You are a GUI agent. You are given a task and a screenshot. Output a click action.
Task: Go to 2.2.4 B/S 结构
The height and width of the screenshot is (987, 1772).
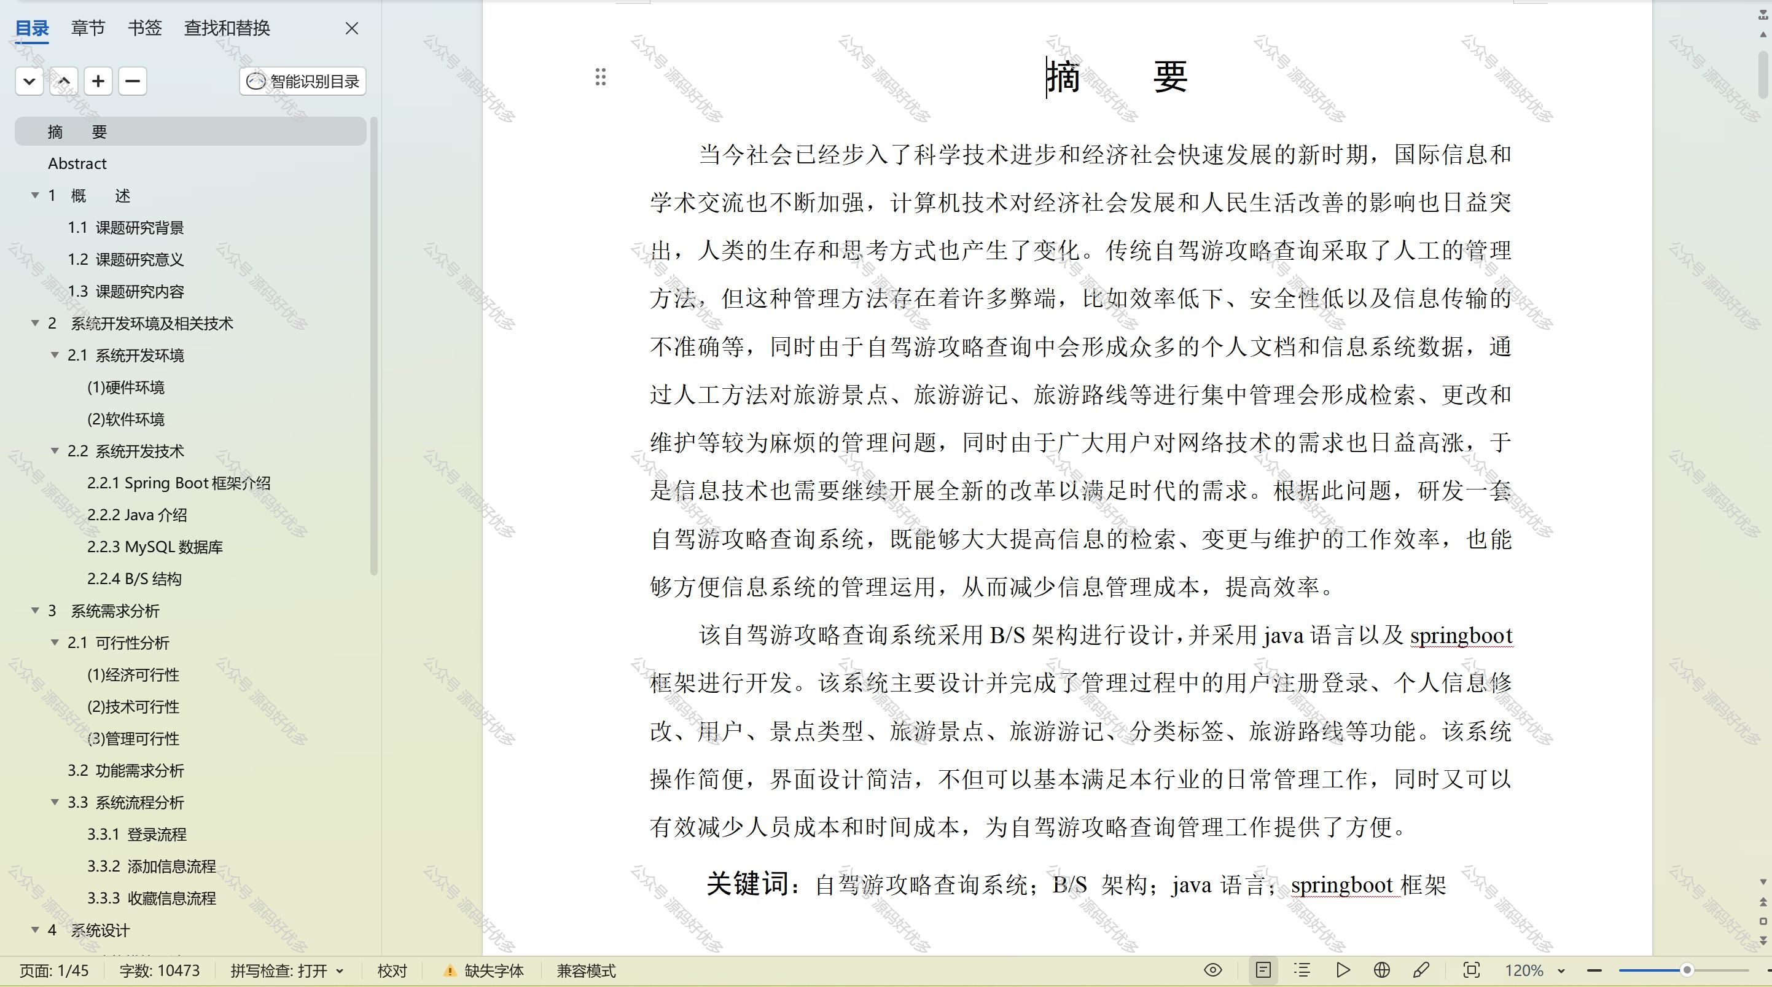click(x=134, y=579)
